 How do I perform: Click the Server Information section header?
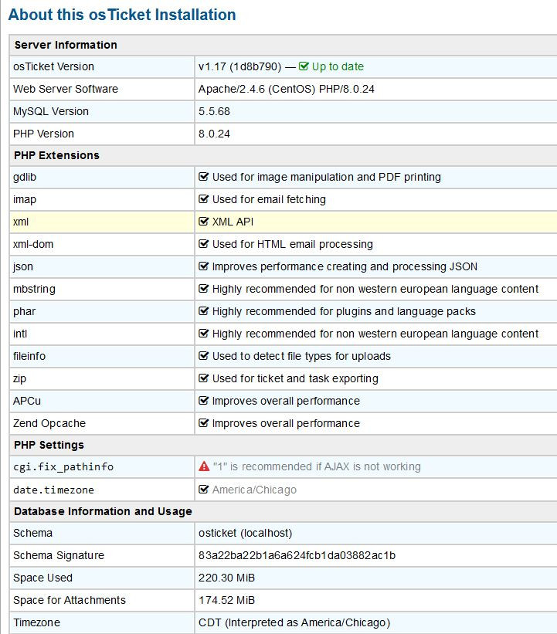click(66, 45)
